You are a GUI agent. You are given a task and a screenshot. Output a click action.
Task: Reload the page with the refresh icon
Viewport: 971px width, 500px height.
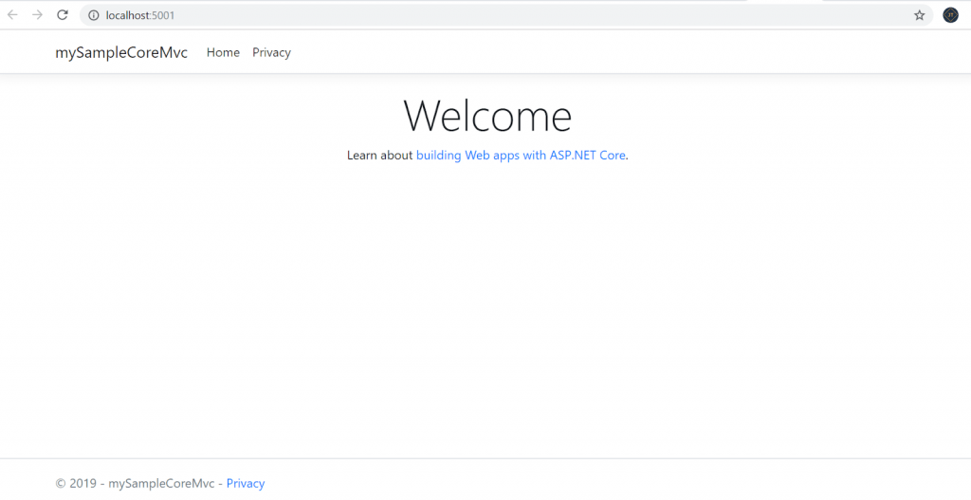pos(63,15)
